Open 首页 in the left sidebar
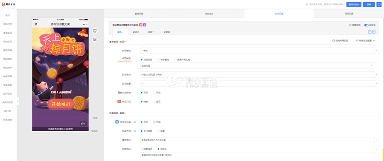The height and width of the screenshot is (161, 384). (8, 15)
